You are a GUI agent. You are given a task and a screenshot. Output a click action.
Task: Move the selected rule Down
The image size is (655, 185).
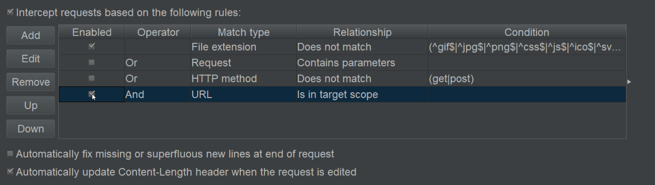(x=31, y=129)
